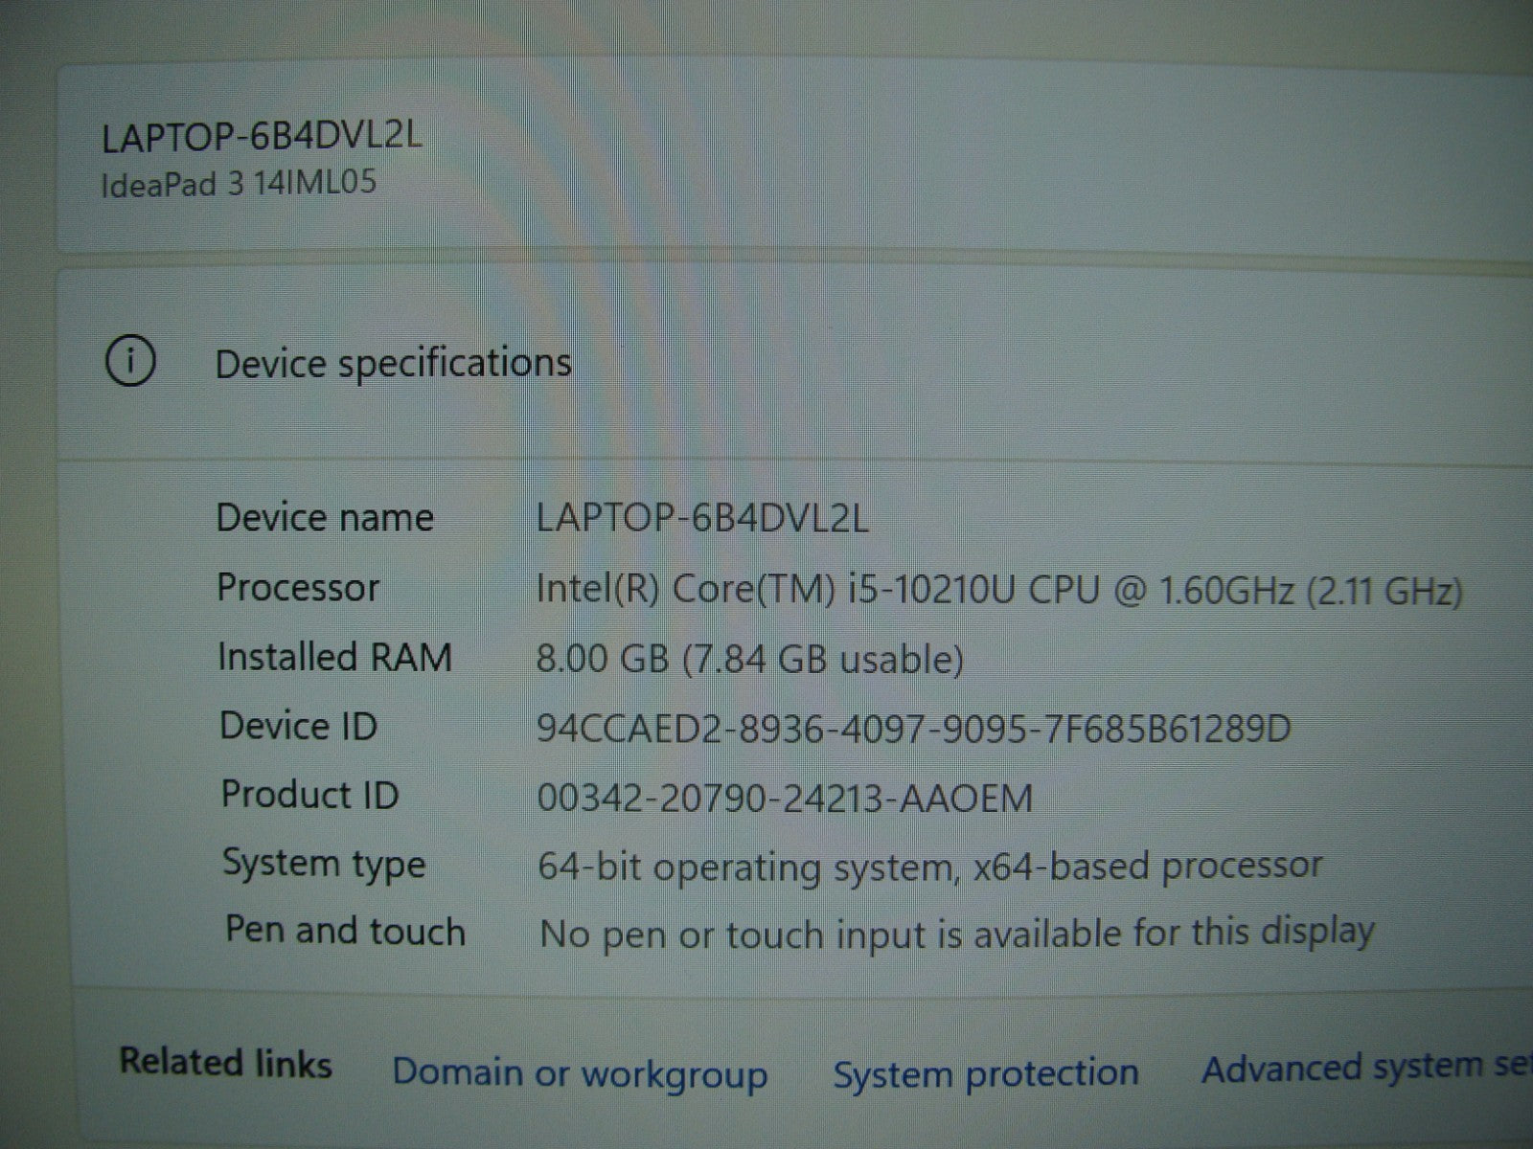Click the IdeaPad 3 14IML05 model text
This screenshot has width=1533, height=1149.
click(x=239, y=183)
